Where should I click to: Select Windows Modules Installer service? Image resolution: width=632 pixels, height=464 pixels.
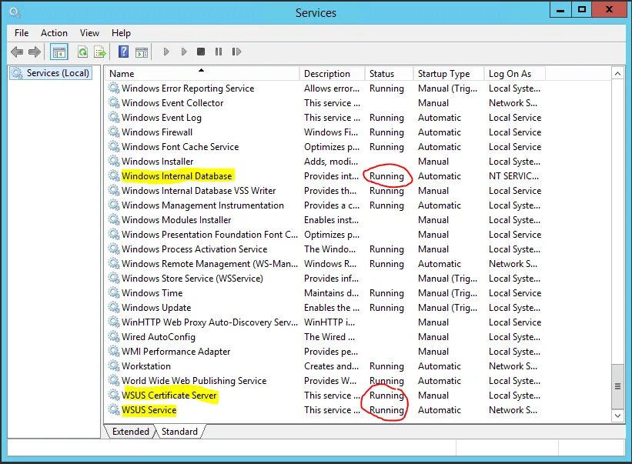pos(176,220)
